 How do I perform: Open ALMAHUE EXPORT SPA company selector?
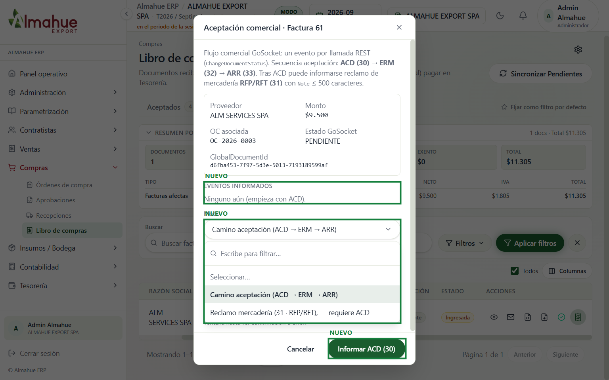coord(436,16)
